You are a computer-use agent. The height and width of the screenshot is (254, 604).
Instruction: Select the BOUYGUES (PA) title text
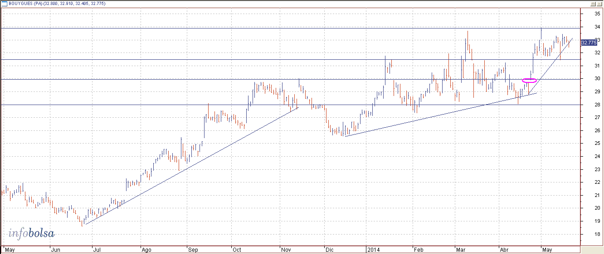26,4
